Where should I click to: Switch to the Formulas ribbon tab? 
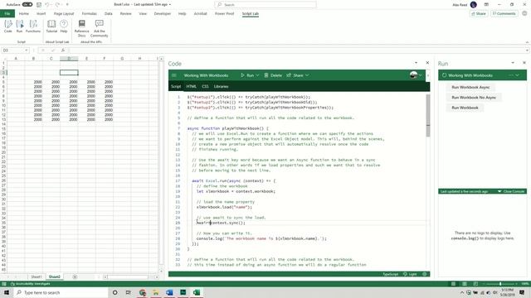90,13
